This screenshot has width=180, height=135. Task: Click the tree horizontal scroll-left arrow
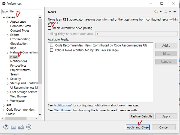[3, 118]
